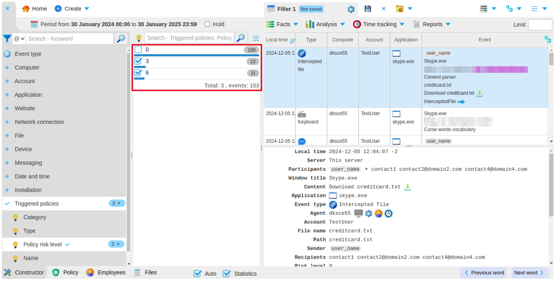Open the Facts dropdown menu
The height and width of the screenshot is (282, 554).
coord(282,24)
